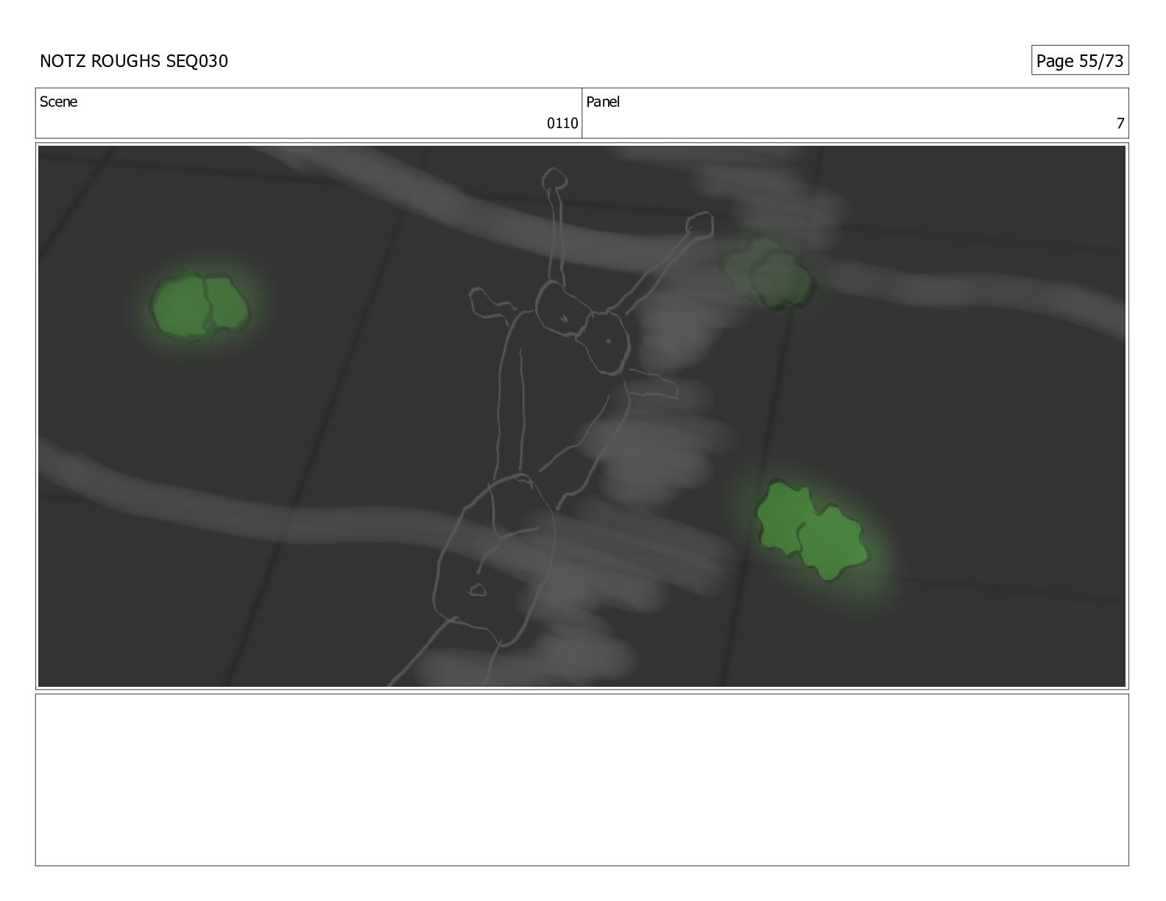Click the 'NOTZ ROUGHS SEQ030' title text
The height and width of the screenshot is (901, 1166).
134,61
